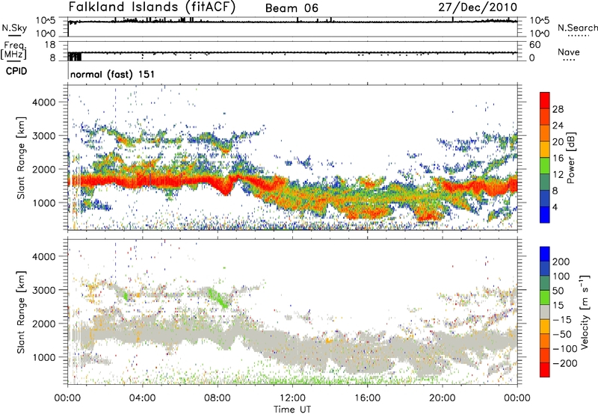Click the "Slant Range [km]" label of the velocity panel
Viewport: 598px width, 414px height.
click(21, 312)
